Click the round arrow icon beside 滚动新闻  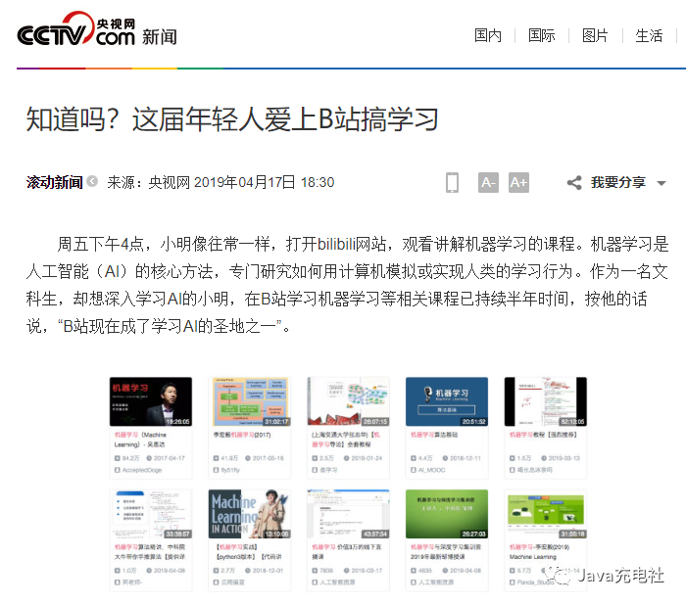pyautogui.click(x=92, y=181)
